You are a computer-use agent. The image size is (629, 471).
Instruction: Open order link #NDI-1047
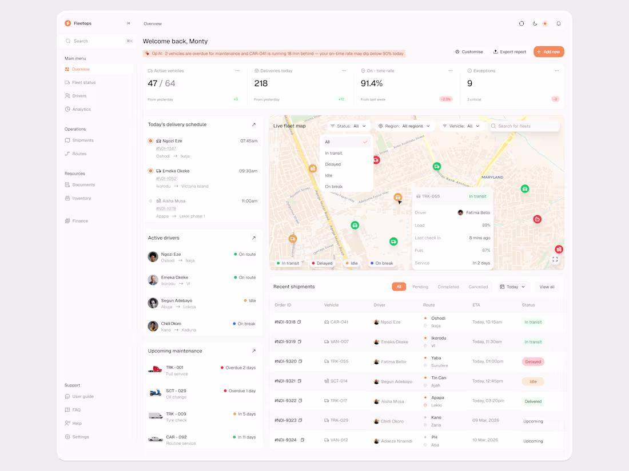[166, 148]
